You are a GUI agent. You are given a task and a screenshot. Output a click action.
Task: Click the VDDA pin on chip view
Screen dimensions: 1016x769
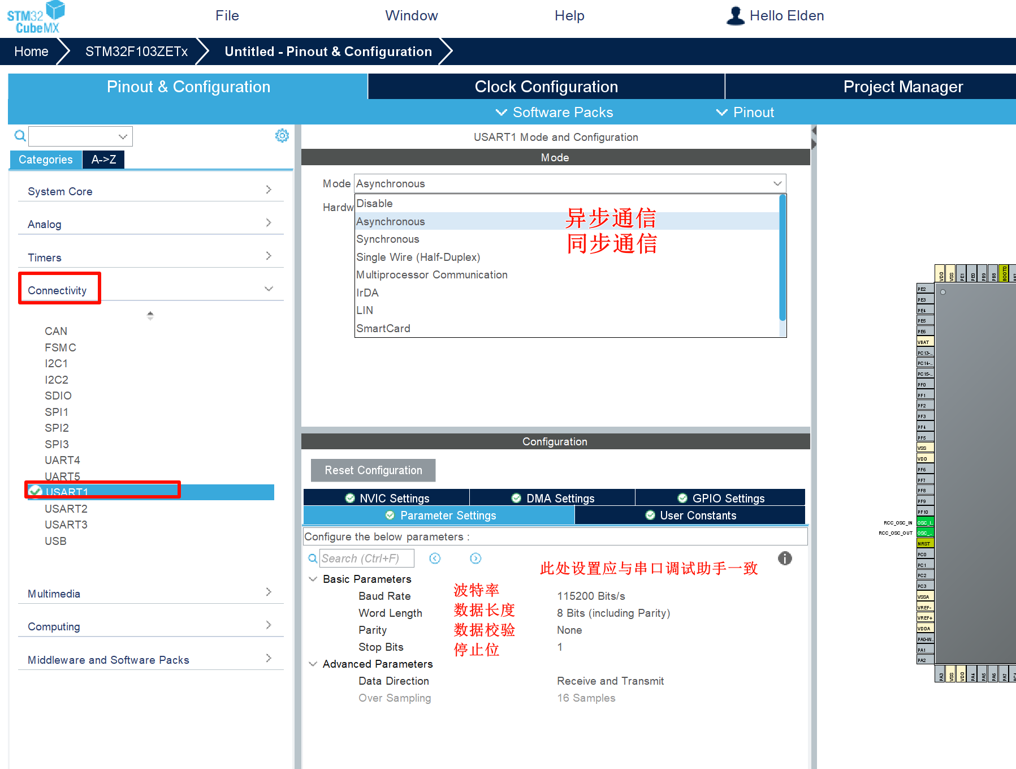coord(925,629)
